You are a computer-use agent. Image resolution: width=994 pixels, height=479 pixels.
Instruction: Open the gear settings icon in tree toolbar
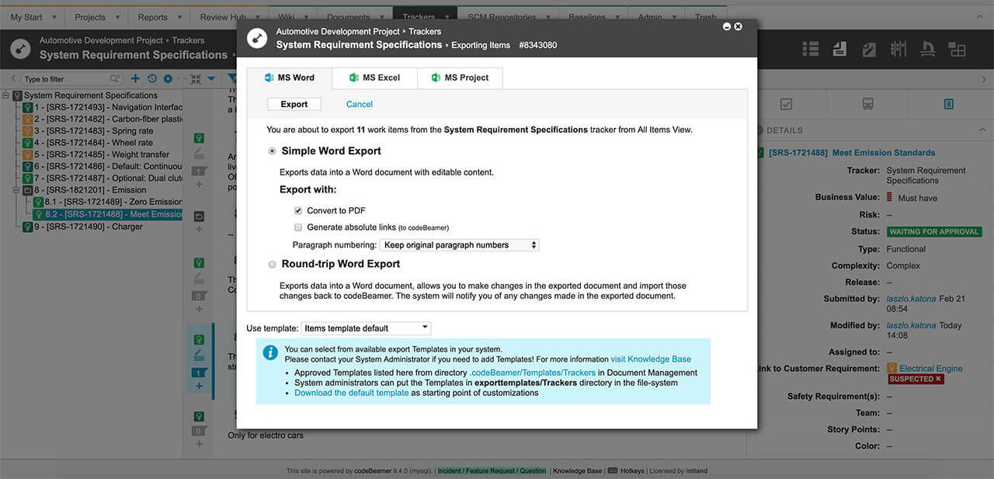pos(168,78)
